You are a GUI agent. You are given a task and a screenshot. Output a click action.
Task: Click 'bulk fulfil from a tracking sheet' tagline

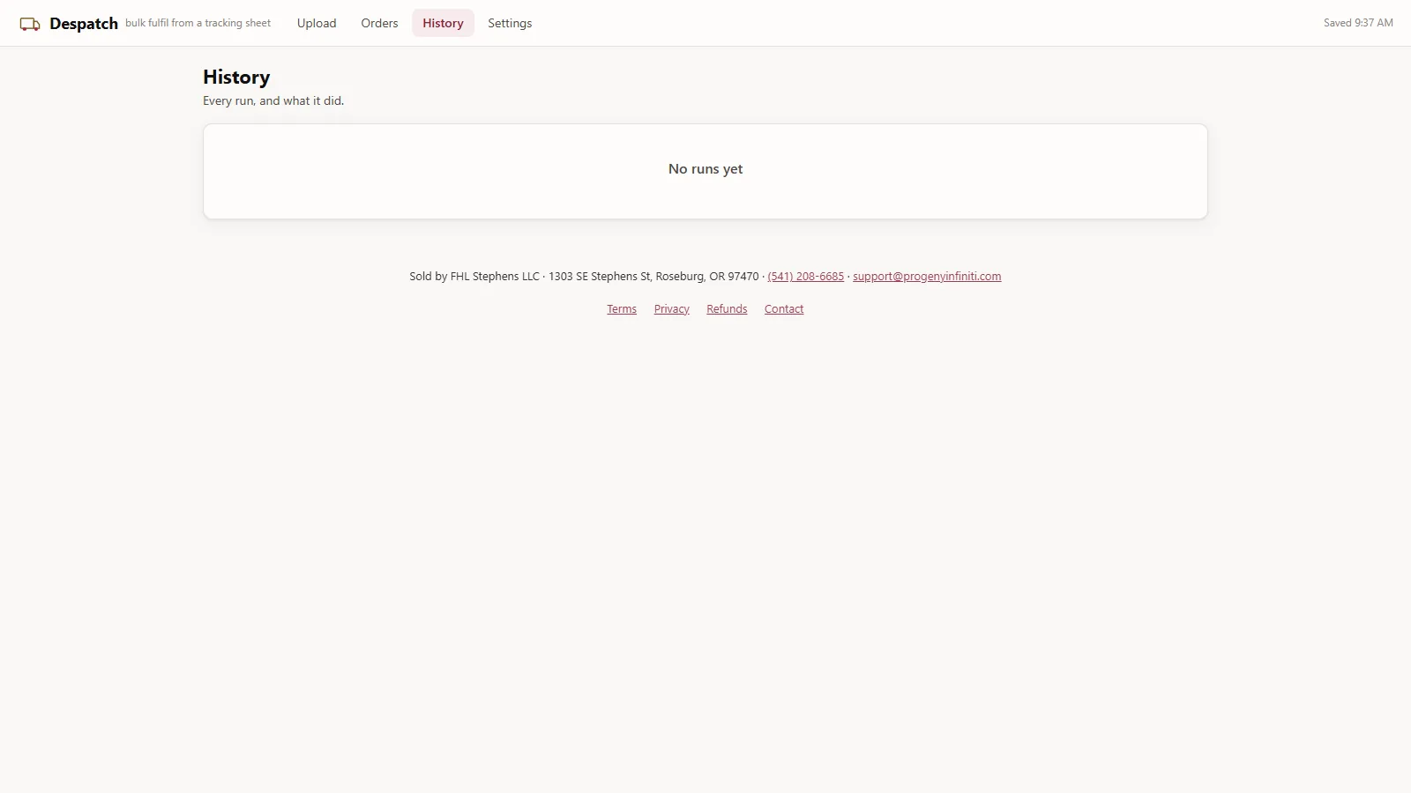(198, 23)
